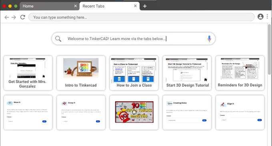This screenshot has width=272, height=146.
Task: Open the How to Join a Class card
Action: point(134,73)
